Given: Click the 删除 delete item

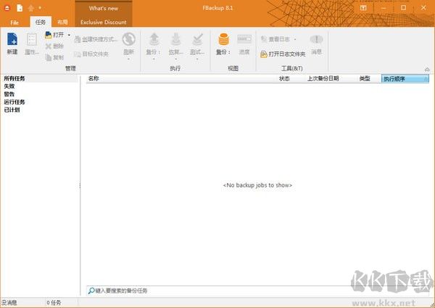Looking at the screenshot, I should pyautogui.click(x=54, y=46).
